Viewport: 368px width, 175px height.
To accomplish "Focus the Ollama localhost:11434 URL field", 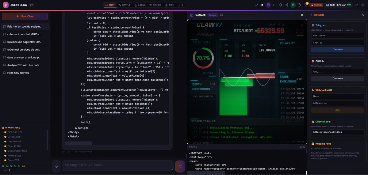I will (x=338, y=132).
